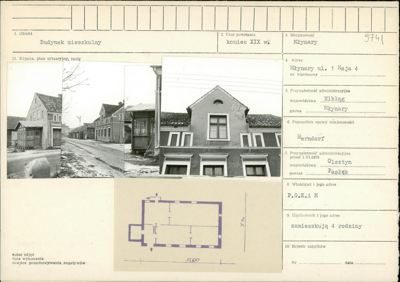
Task: Select the "koniec XIX w." date text
Action: (x=248, y=42)
